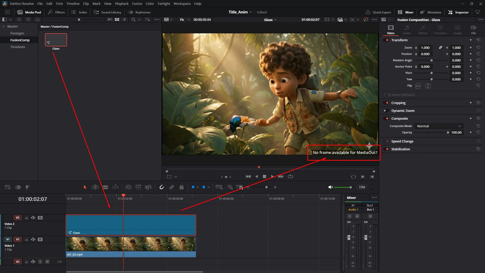Click Zoom link chain icon
Screen dimensions: 485x273
pos(440,48)
